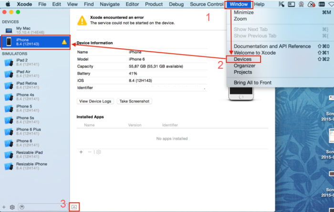This screenshot has height=212, width=334.
Task: Select iPad 2 simulator
Action: click(x=35, y=62)
